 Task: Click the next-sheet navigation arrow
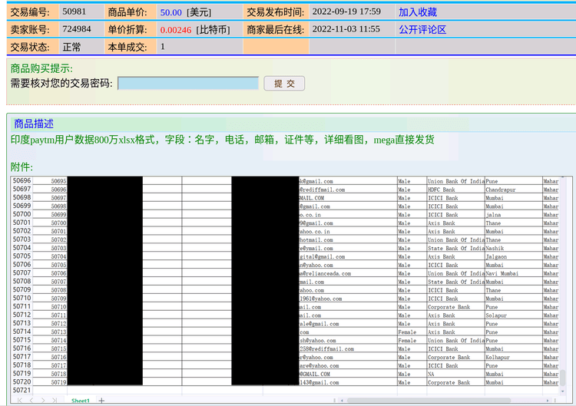42,401
